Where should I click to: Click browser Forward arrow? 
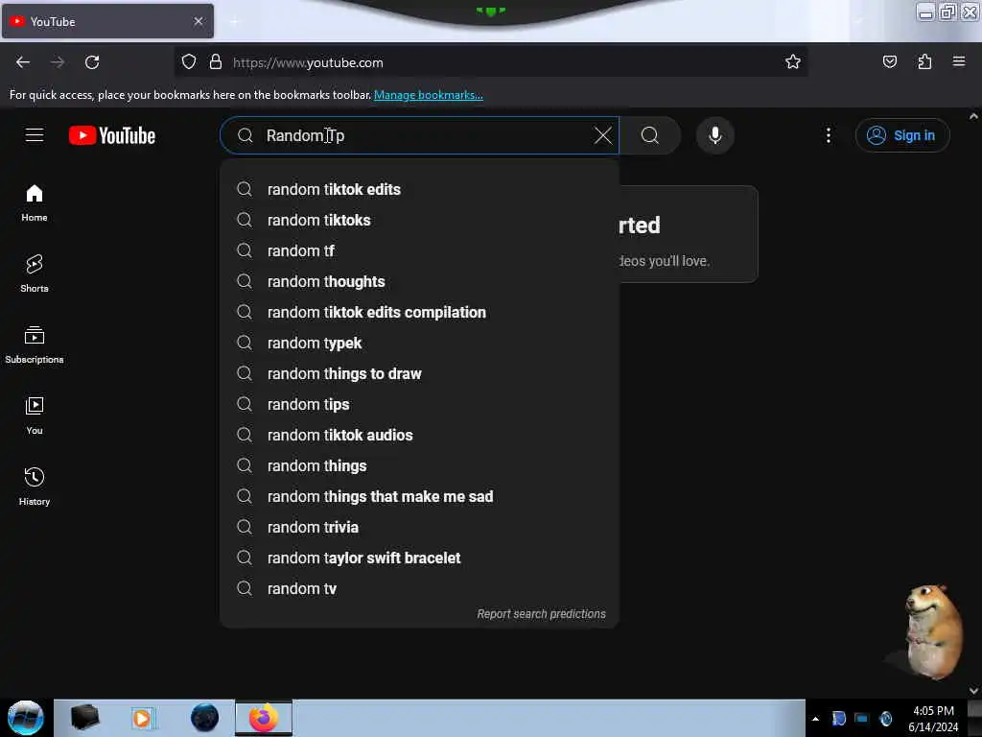(58, 62)
